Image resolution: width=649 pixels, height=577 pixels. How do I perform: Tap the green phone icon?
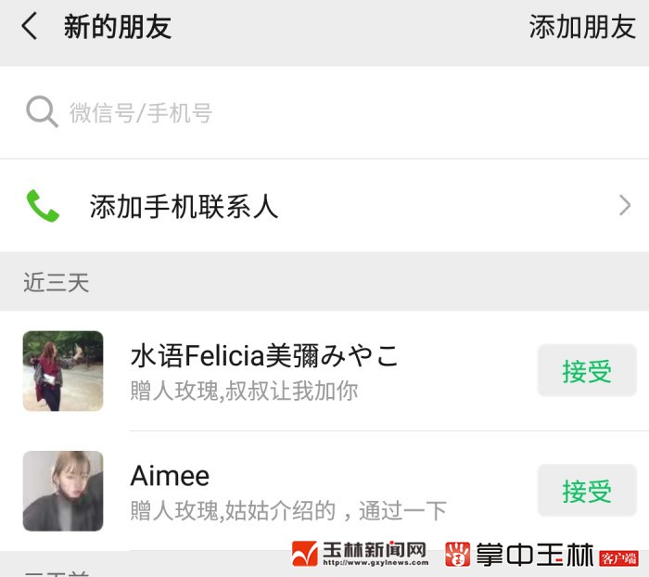pyautogui.click(x=42, y=205)
